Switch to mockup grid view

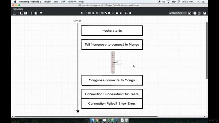point(26,13)
